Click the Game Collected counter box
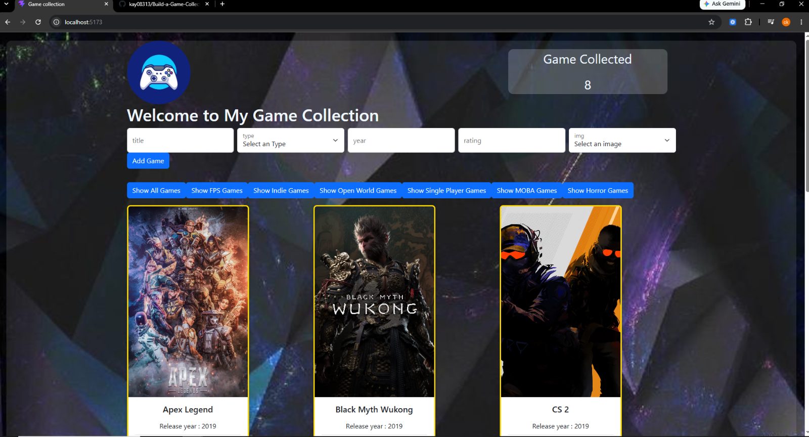 588,71
